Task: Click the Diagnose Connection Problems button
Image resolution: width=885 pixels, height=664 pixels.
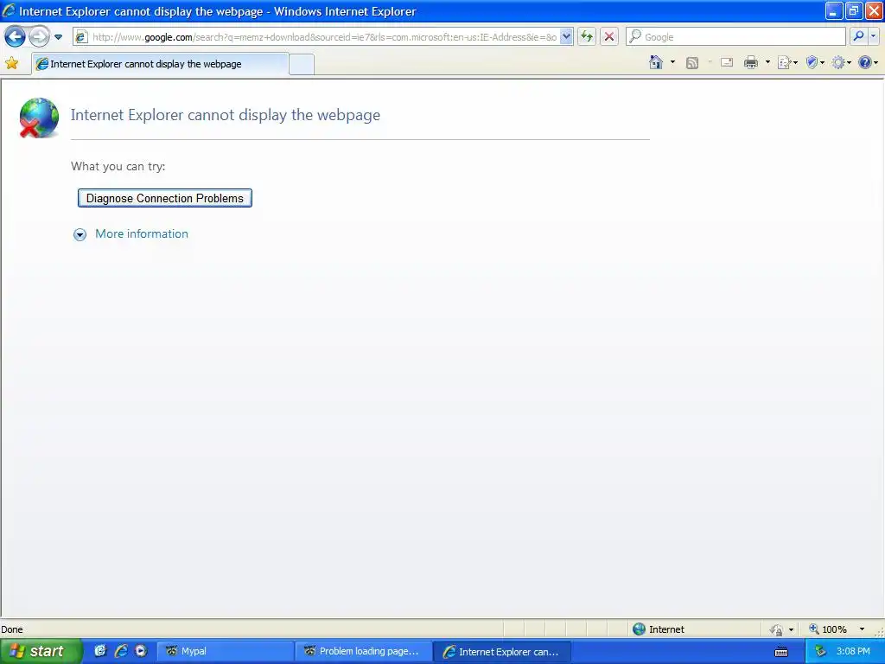Action: (165, 198)
